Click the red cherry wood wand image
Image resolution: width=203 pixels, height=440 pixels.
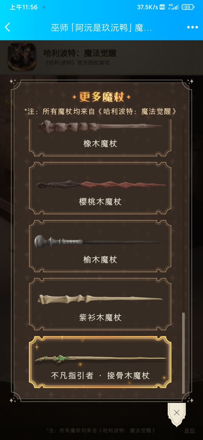101,184
